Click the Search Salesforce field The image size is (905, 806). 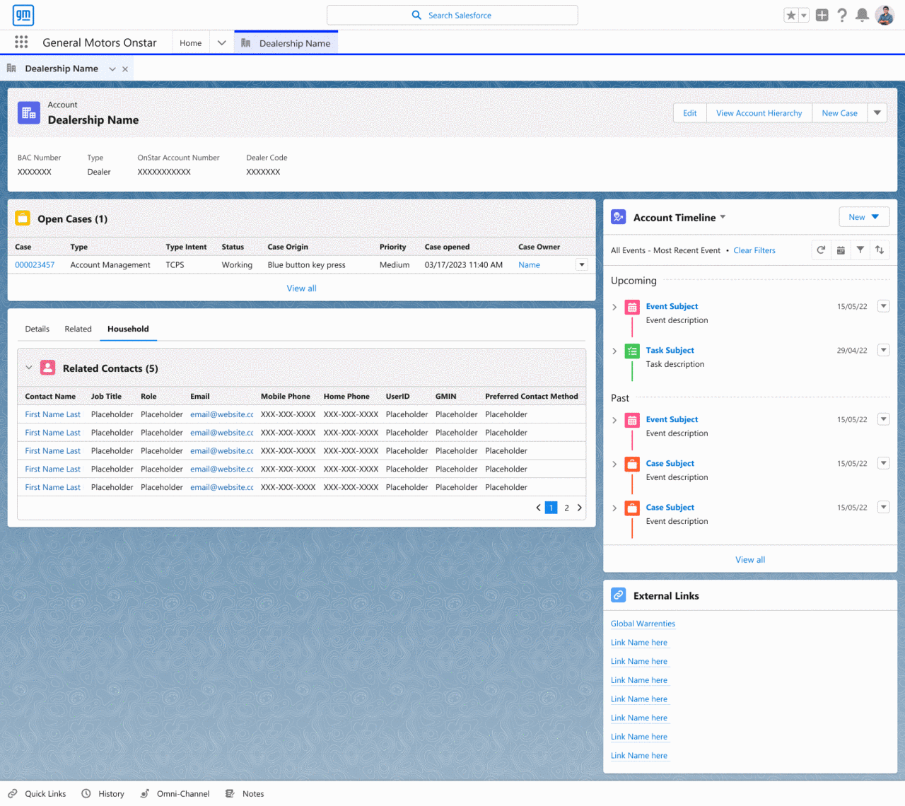point(452,15)
